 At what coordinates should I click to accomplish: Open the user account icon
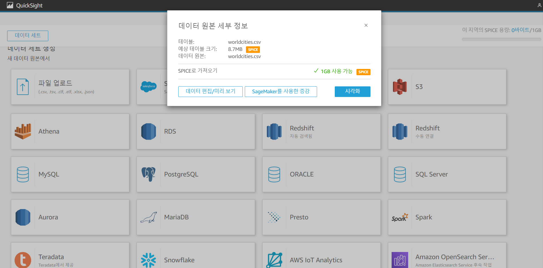(539, 5)
